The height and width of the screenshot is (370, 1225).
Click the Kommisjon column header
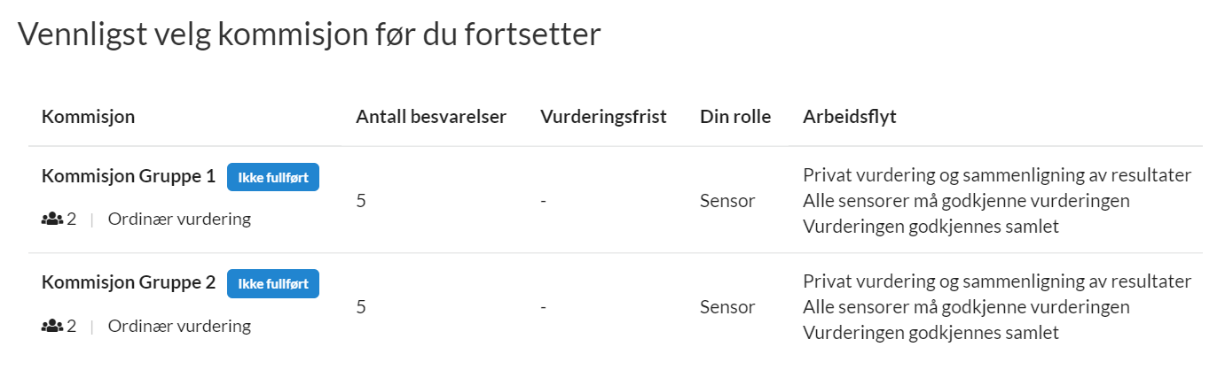click(88, 118)
